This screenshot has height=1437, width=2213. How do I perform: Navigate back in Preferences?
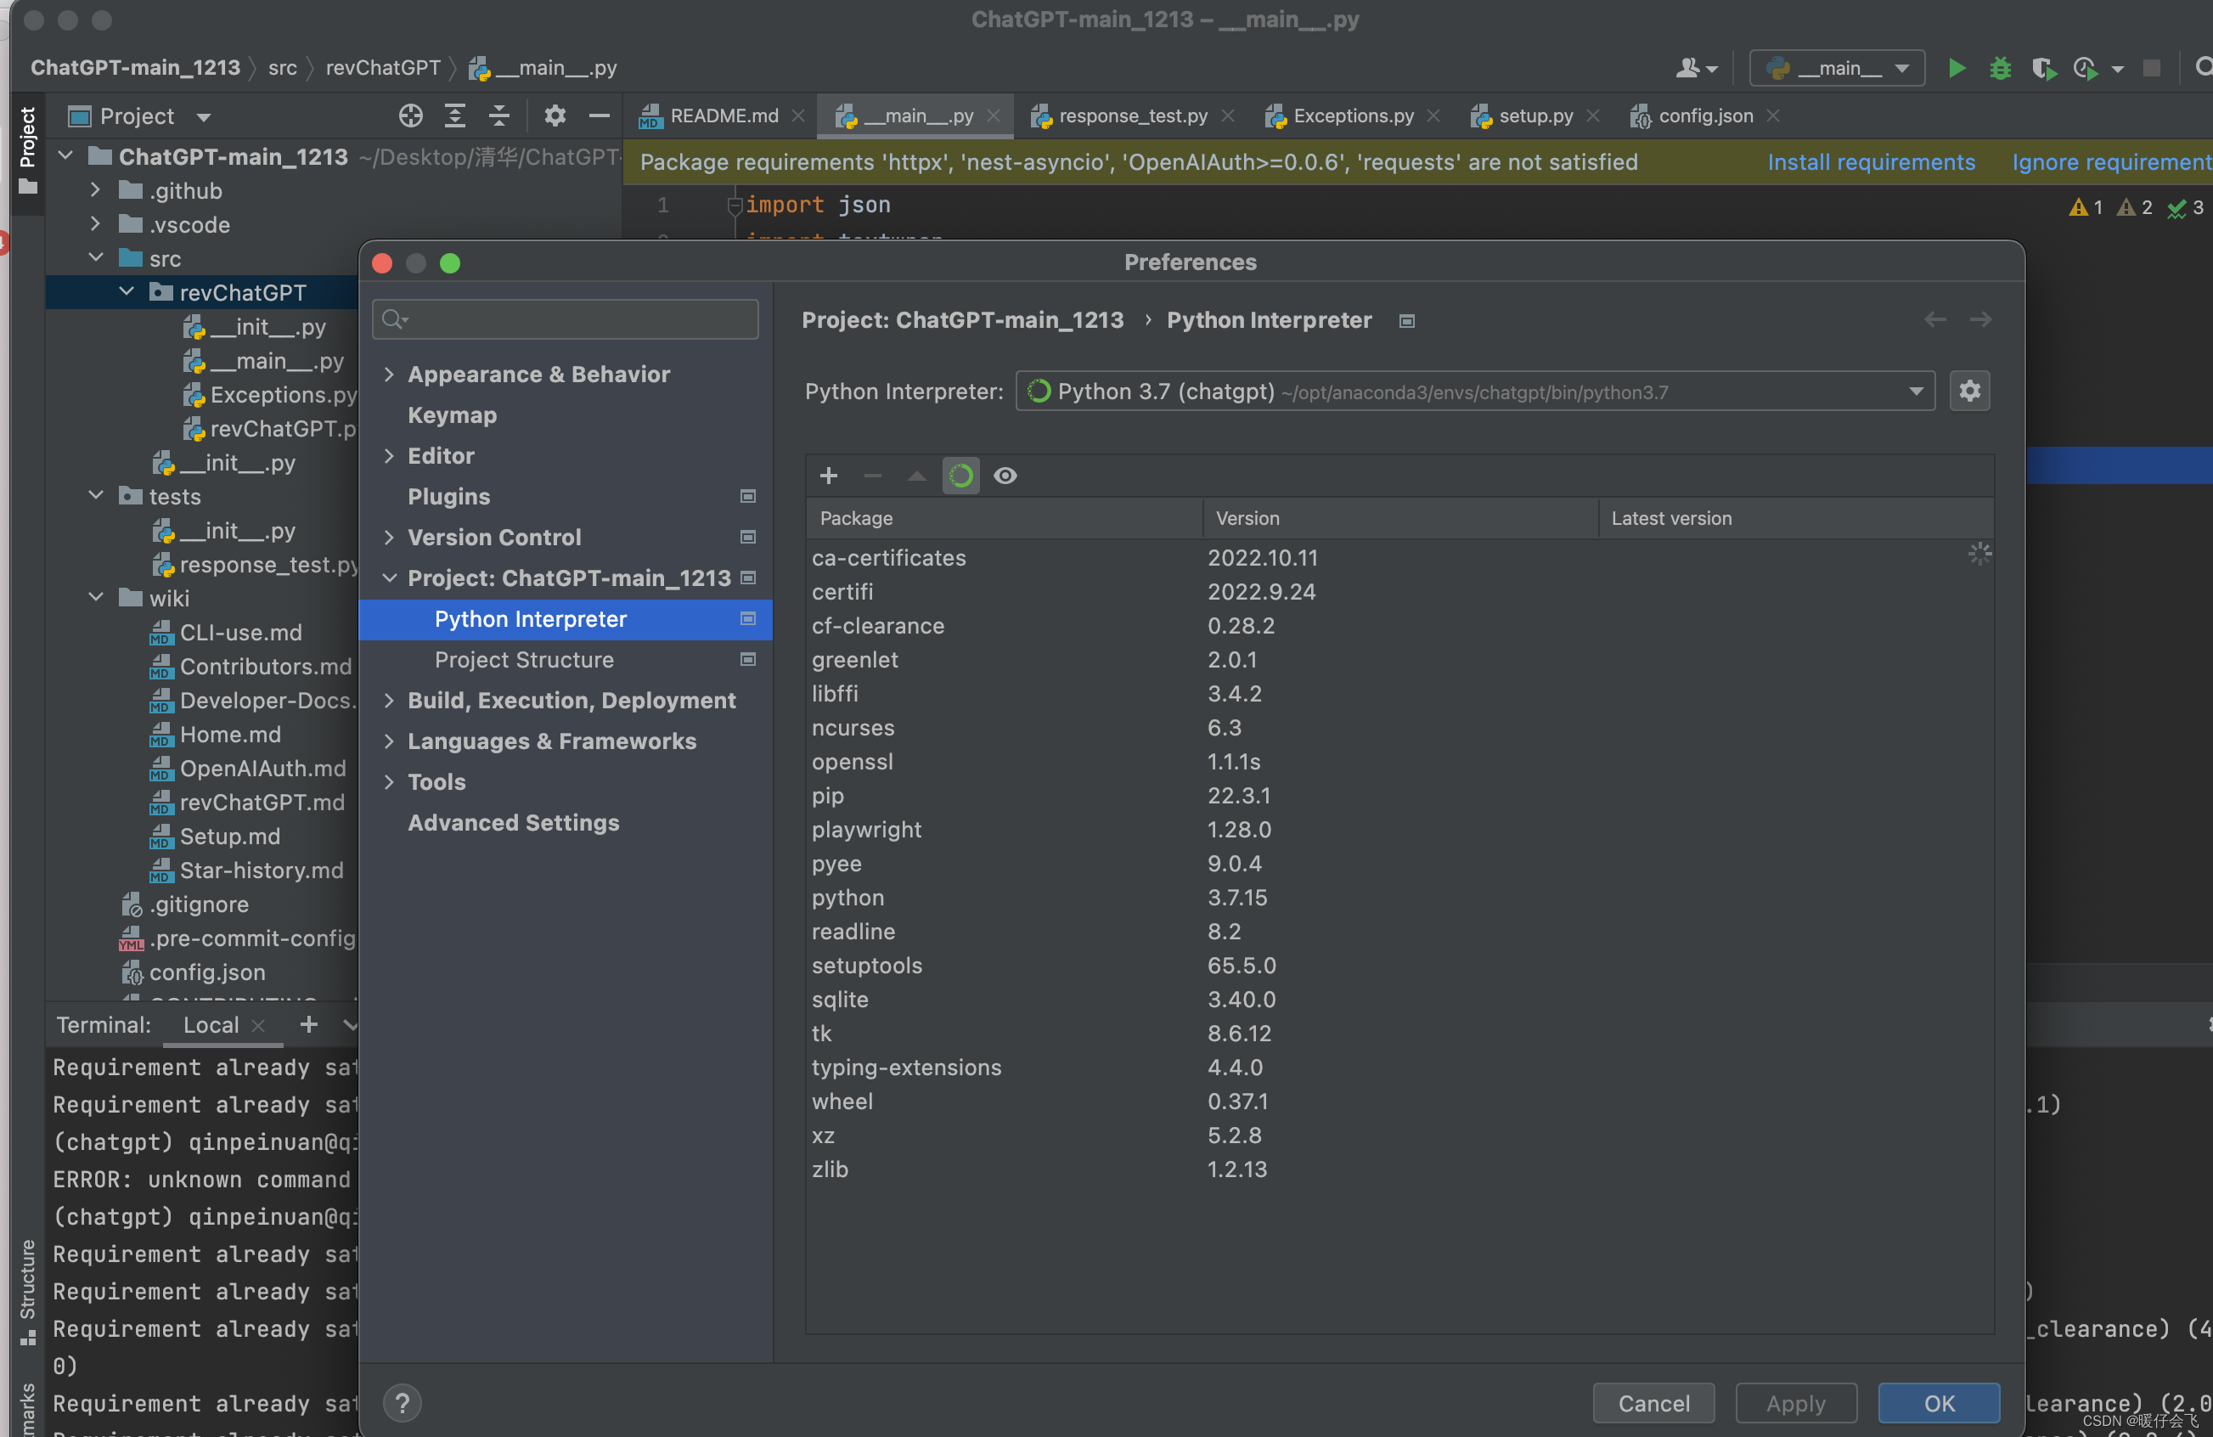[1935, 320]
